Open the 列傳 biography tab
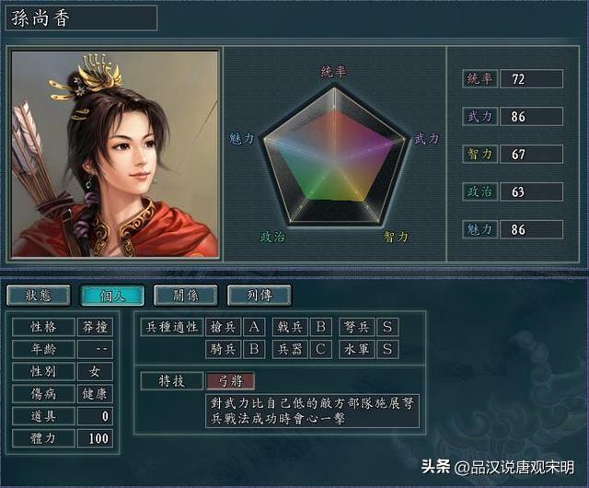Screen dimensions: 589x488 pyautogui.click(x=260, y=296)
